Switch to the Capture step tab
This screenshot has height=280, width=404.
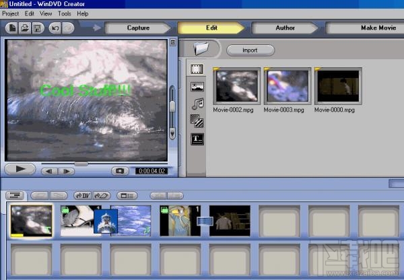[x=138, y=28]
